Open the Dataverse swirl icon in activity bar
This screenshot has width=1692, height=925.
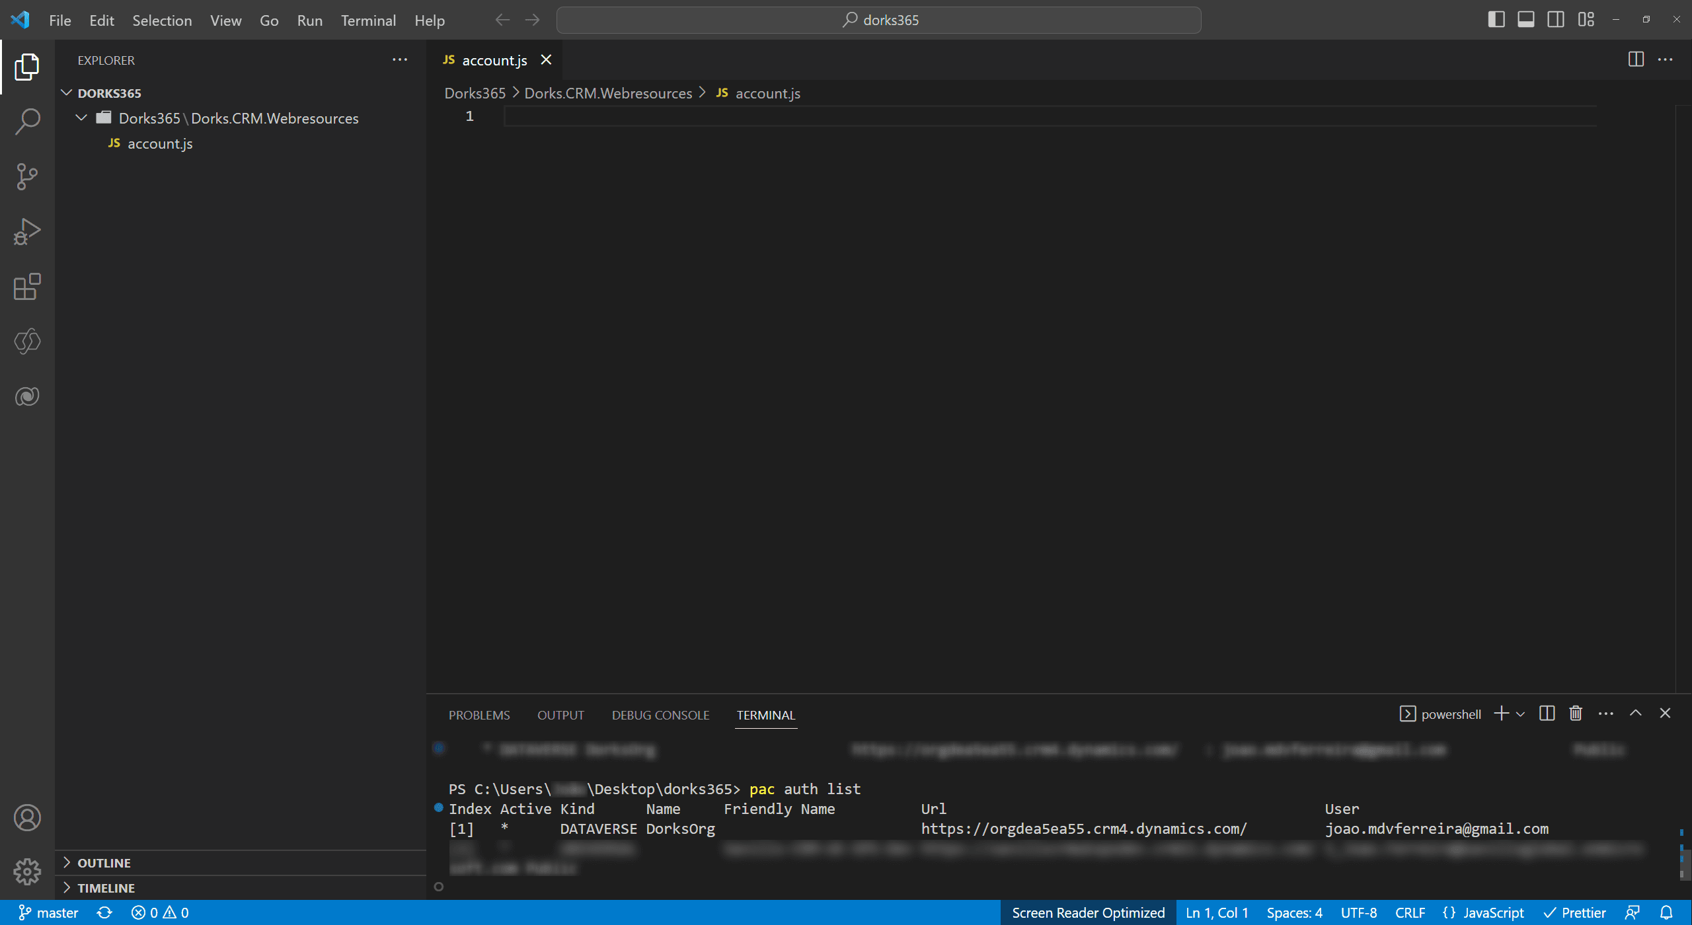(27, 396)
